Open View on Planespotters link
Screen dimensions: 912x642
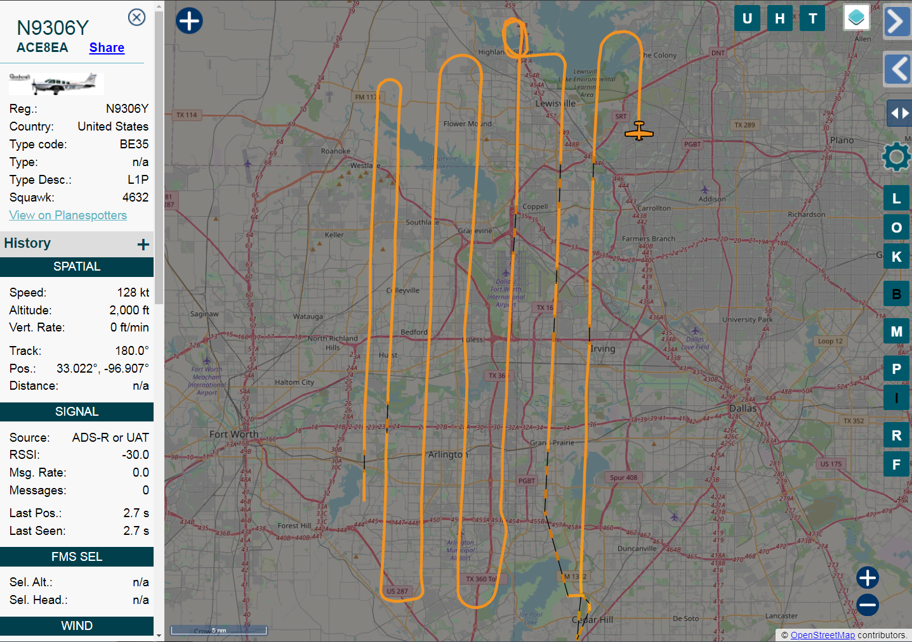pyautogui.click(x=68, y=215)
